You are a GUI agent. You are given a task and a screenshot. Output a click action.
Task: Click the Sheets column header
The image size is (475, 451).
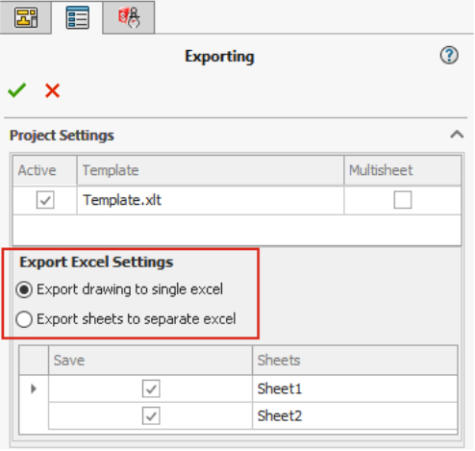coord(355,361)
